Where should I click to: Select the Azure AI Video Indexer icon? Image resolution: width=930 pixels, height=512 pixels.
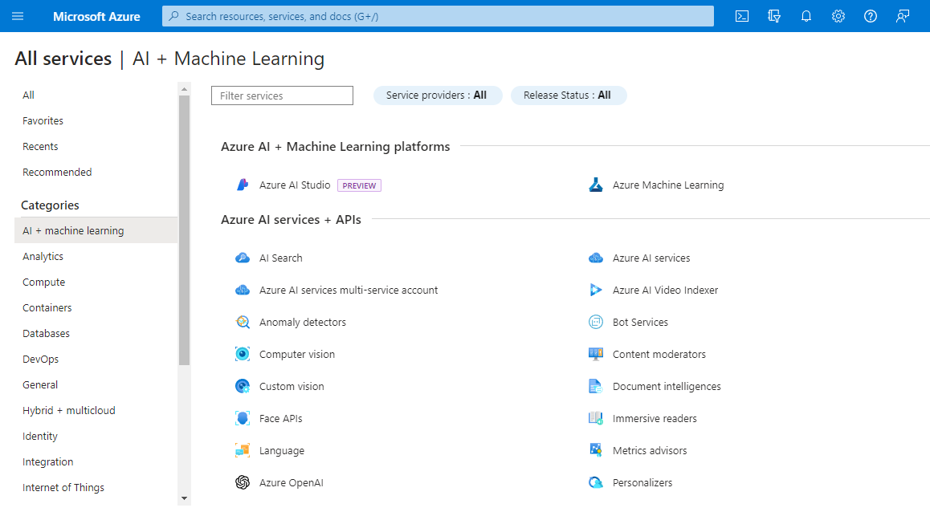pyautogui.click(x=595, y=290)
